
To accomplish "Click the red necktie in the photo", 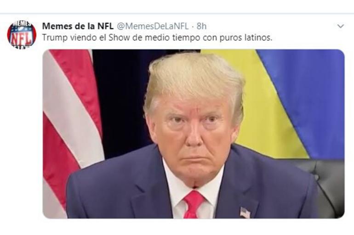I will pos(193,204).
